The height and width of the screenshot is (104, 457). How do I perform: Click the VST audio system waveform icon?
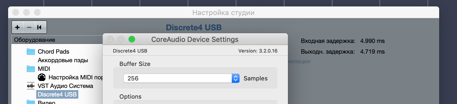point(31,86)
